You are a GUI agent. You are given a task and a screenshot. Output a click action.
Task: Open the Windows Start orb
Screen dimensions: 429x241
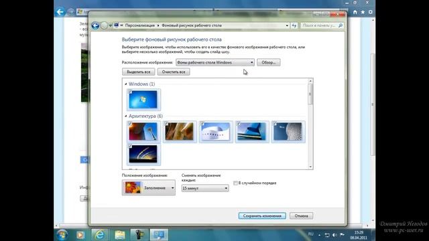click(x=62, y=235)
